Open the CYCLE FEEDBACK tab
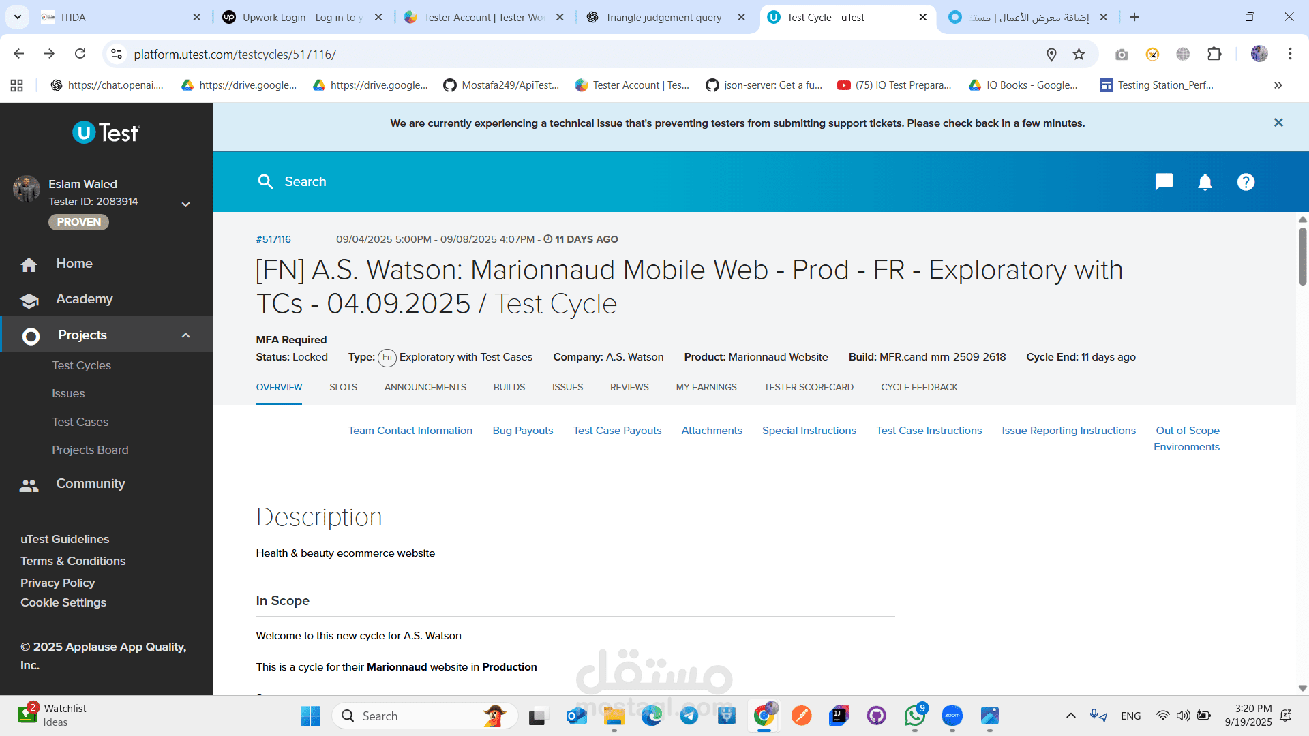This screenshot has width=1309, height=736. click(919, 387)
